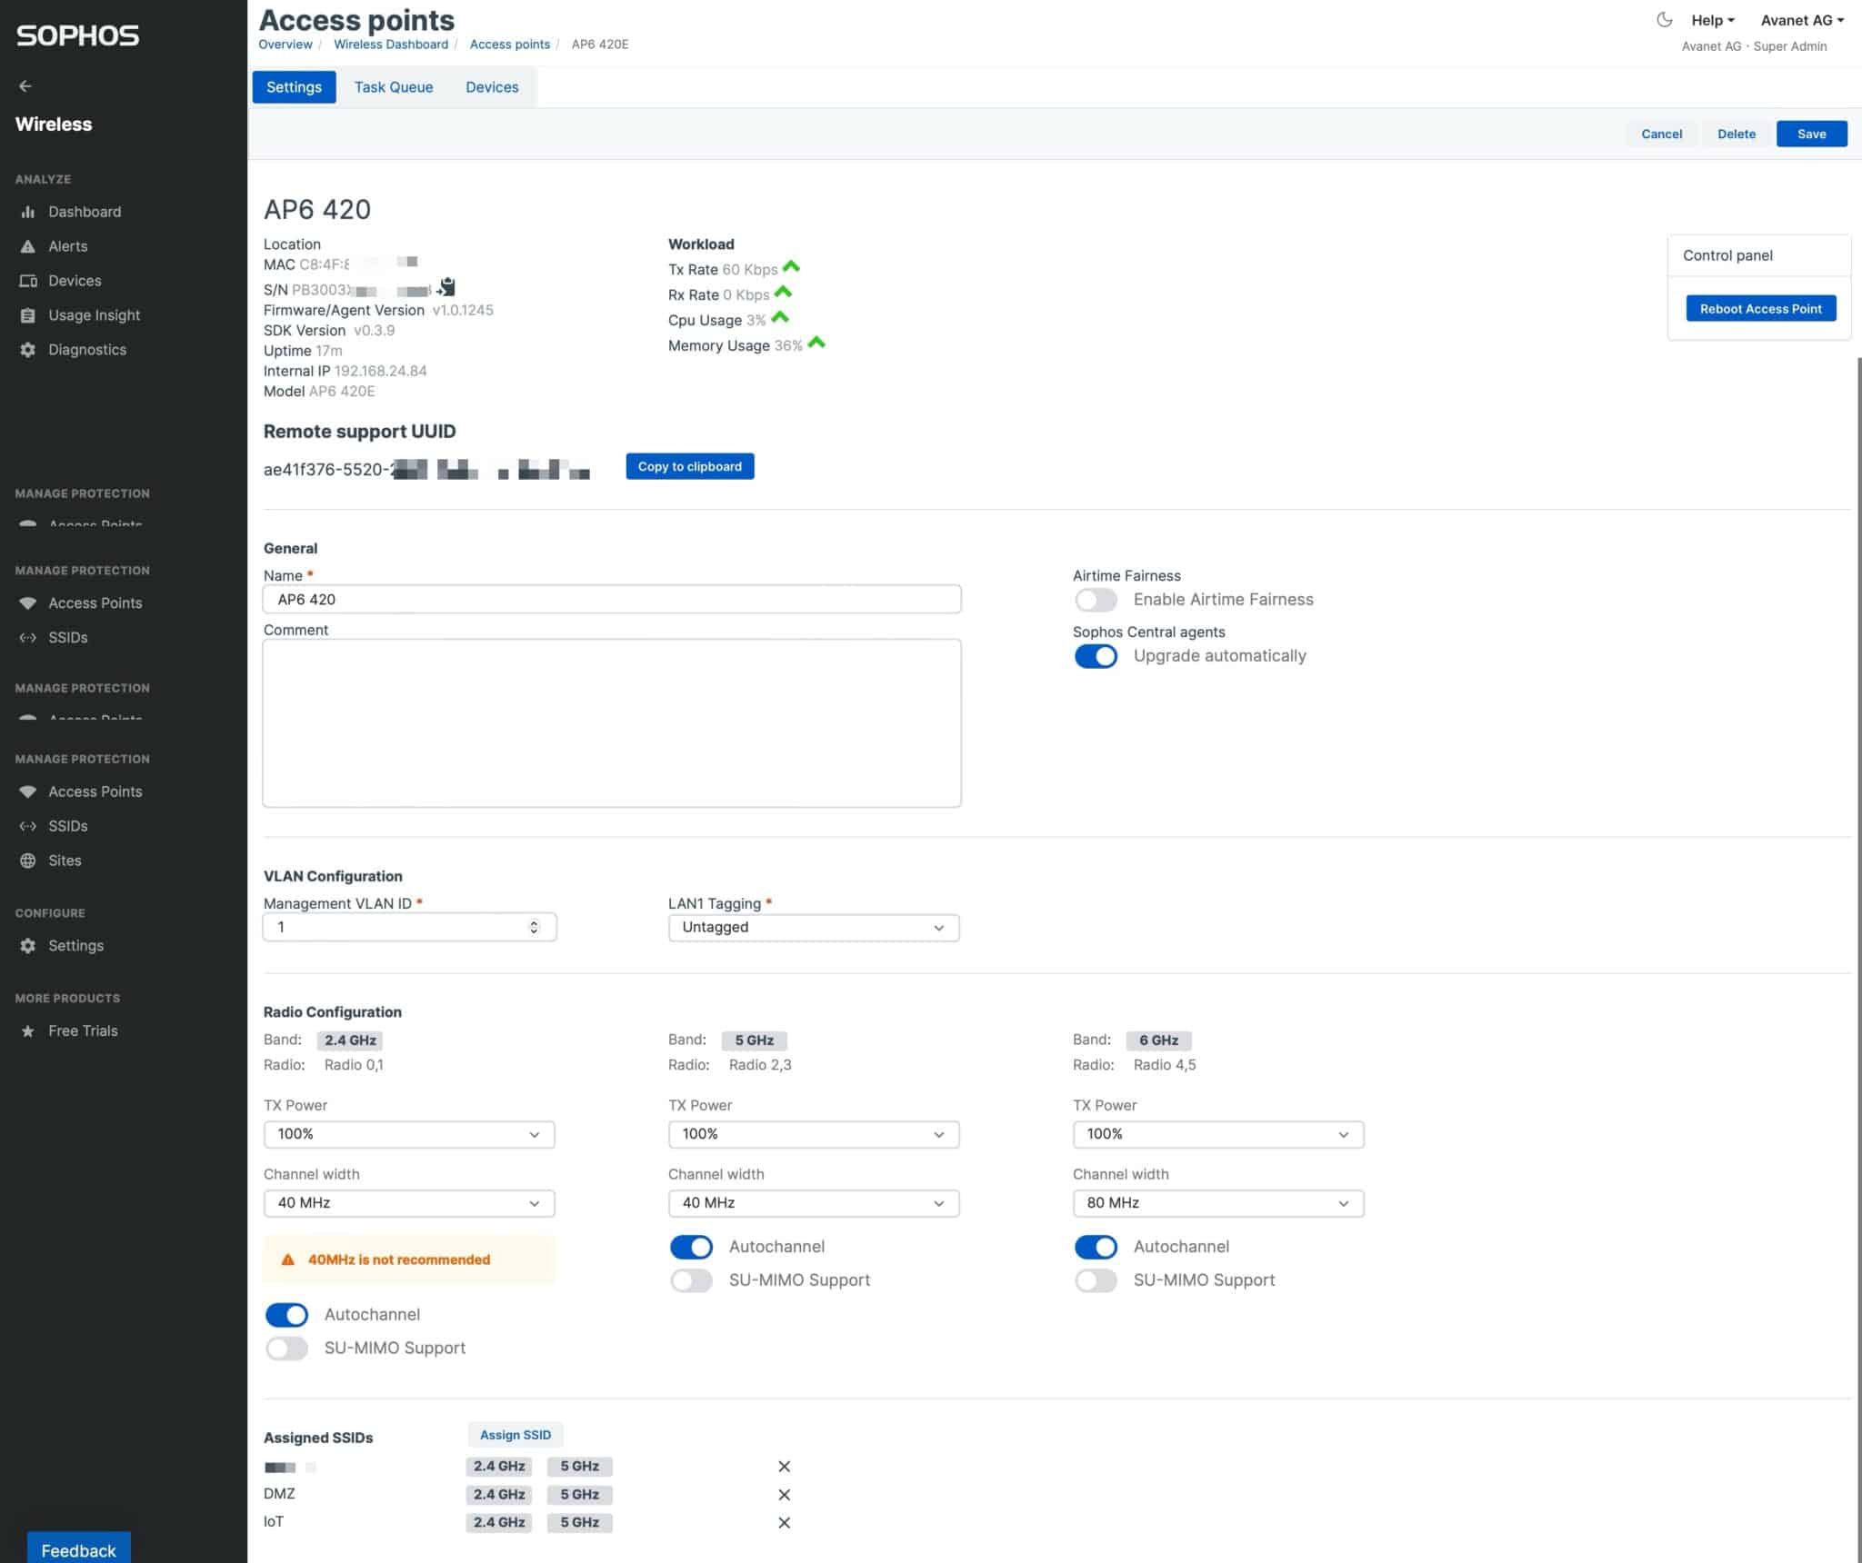The image size is (1862, 1563).
Task: Click Reboot Access Point in the Control panel
Action: click(1760, 308)
